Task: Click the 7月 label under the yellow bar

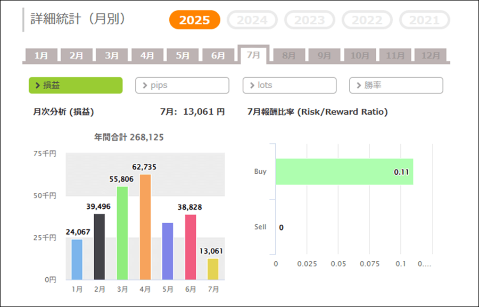Action: coord(213,289)
